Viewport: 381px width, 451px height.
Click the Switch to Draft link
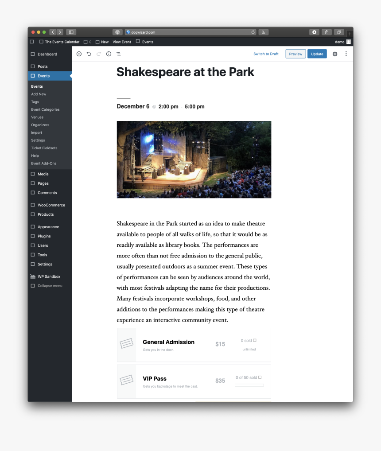tap(266, 54)
